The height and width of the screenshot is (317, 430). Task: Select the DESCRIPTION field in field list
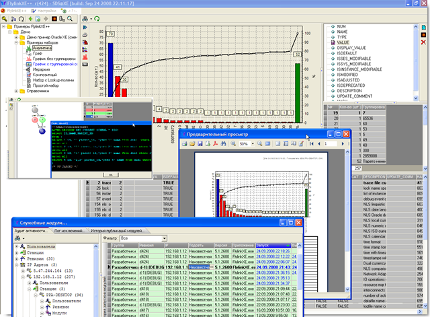[349, 91]
